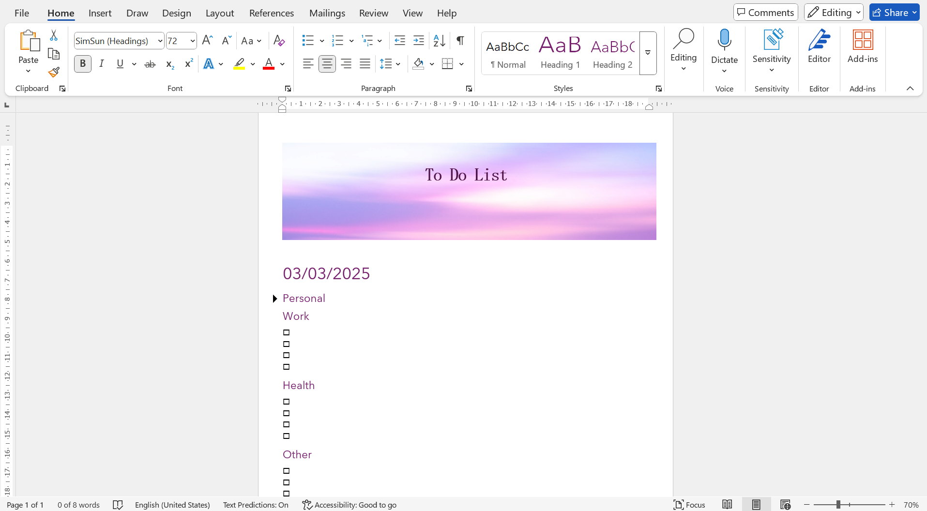Expand the bullet list options arrow

(x=322, y=41)
